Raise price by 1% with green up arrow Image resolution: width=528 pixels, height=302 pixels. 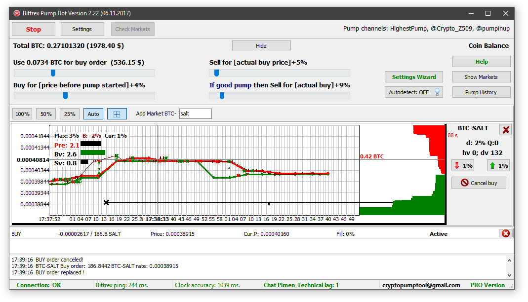click(498, 166)
